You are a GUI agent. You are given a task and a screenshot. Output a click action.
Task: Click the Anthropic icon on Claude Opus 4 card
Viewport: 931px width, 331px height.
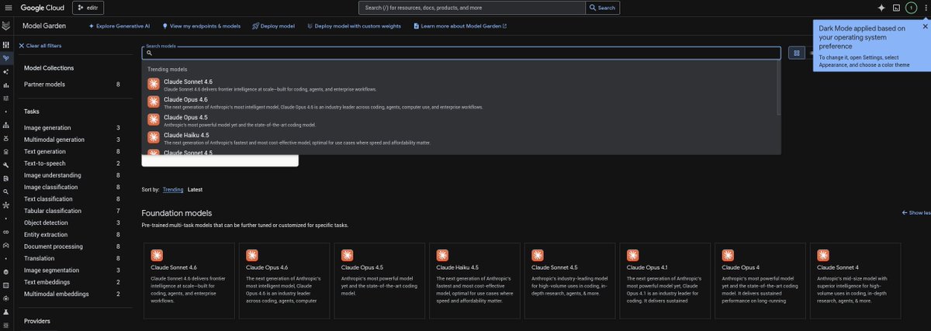[728, 255]
